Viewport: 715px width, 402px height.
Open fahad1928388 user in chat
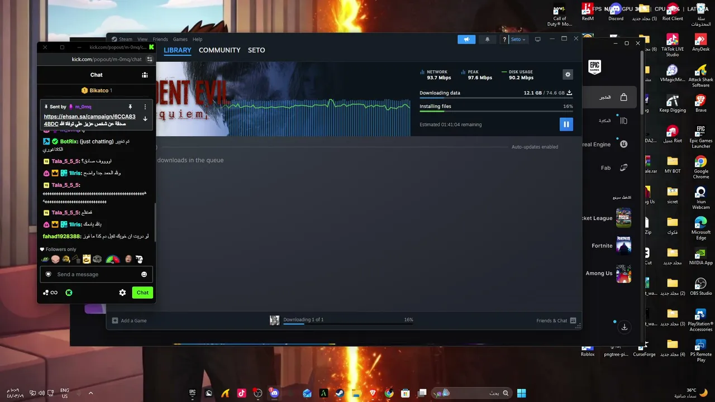62,237
